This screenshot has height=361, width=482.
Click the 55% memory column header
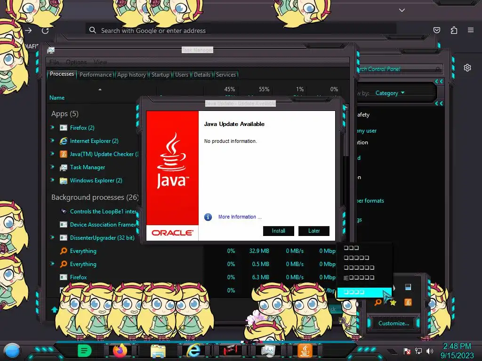click(264, 89)
